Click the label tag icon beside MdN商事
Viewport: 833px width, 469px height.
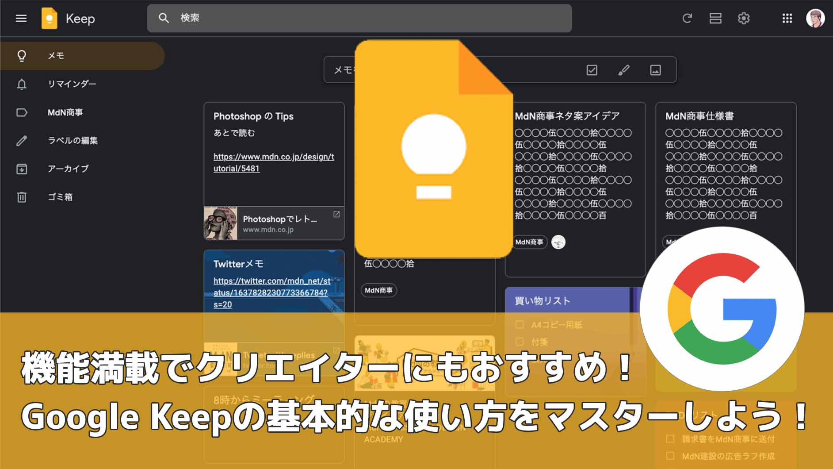click(x=22, y=112)
